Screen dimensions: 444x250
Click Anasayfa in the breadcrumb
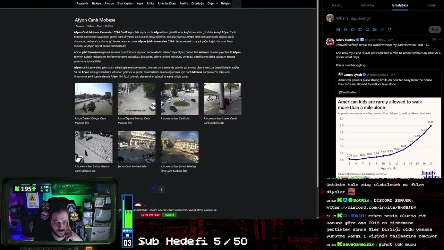[80, 26]
